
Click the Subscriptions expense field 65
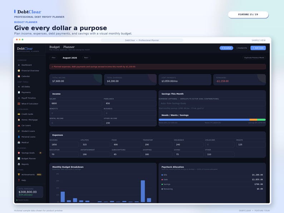click(126, 154)
